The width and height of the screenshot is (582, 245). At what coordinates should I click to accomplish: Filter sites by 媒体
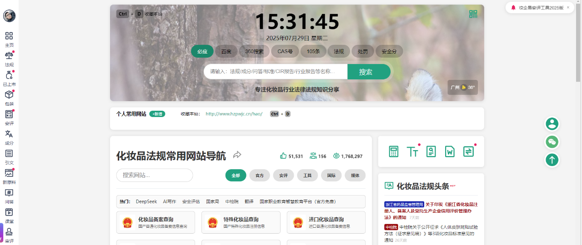point(355,175)
